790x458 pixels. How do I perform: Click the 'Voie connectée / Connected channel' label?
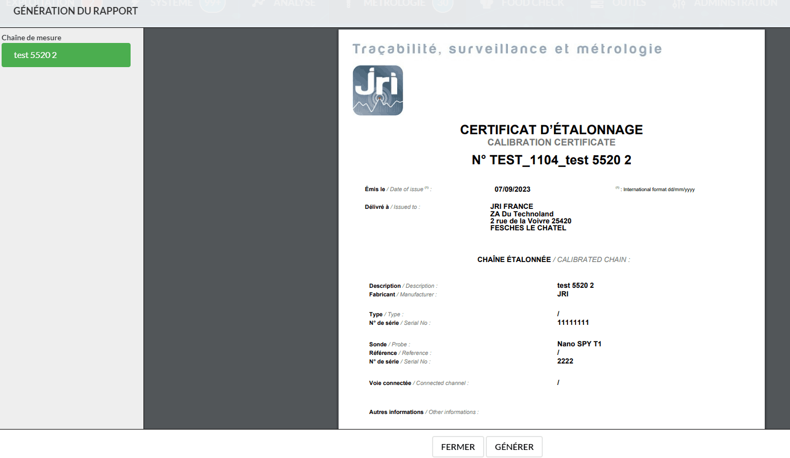click(419, 383)
